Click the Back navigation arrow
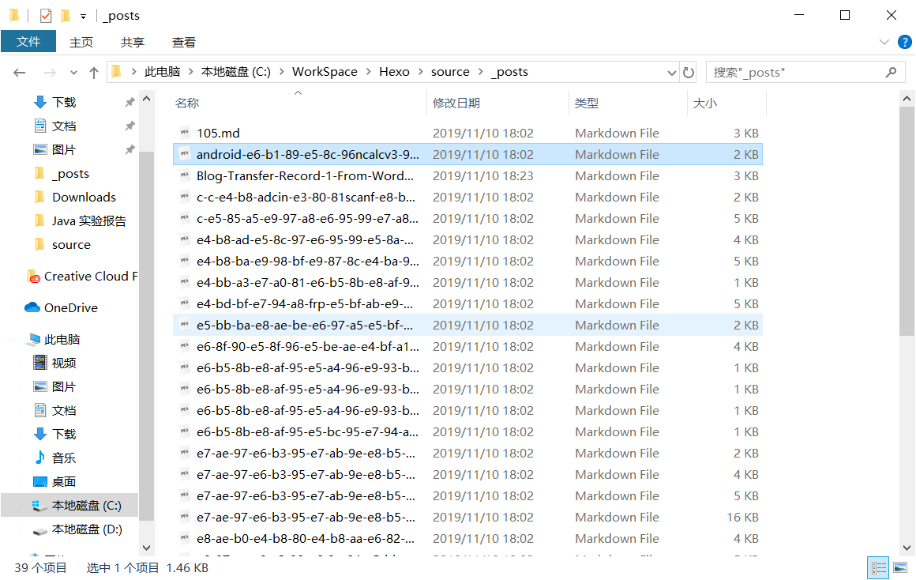Image resolution: width=916 pixels, height=580 pixels. 20,73
